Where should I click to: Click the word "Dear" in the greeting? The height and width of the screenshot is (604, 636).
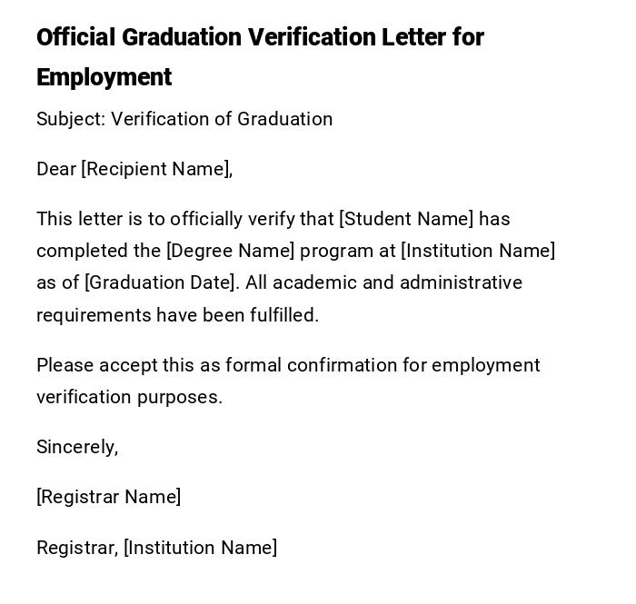pyautogui.click(x=56, y=169)
